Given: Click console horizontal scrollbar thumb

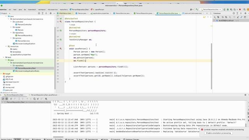Looking at the screenshot, I should click(58, 137).
